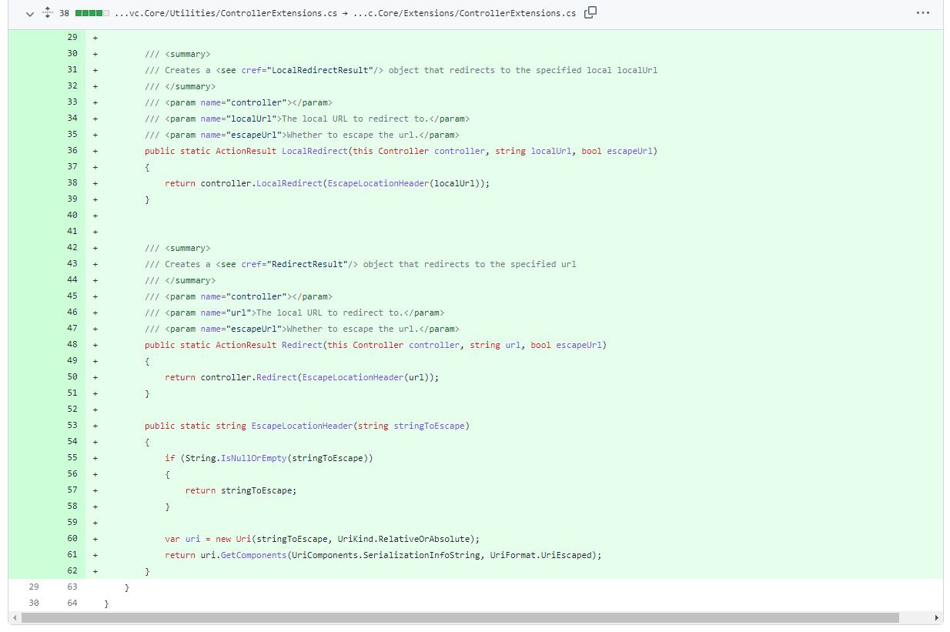
Task: Click the changed lines count 38
Action: [x=65, y=13]
